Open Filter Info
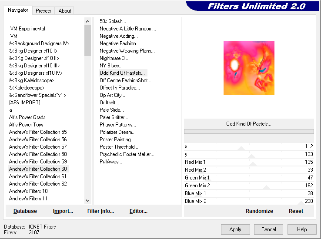The image size is (321, 239). pyautogui.click(x=100, y=211)
